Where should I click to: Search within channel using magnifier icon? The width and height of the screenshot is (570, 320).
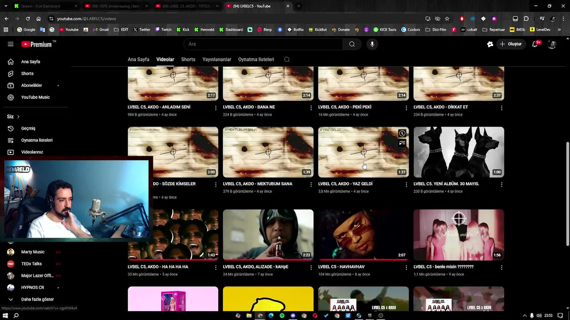pos(287,60)
